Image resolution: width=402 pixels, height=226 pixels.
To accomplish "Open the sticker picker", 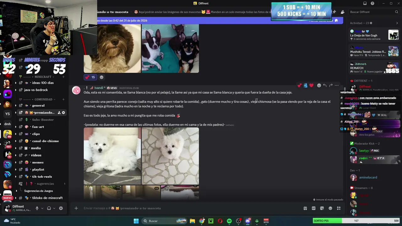I will click(x=322, y=208).
